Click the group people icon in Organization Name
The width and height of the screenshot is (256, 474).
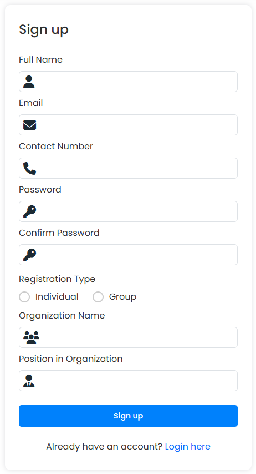coord(32,337)
